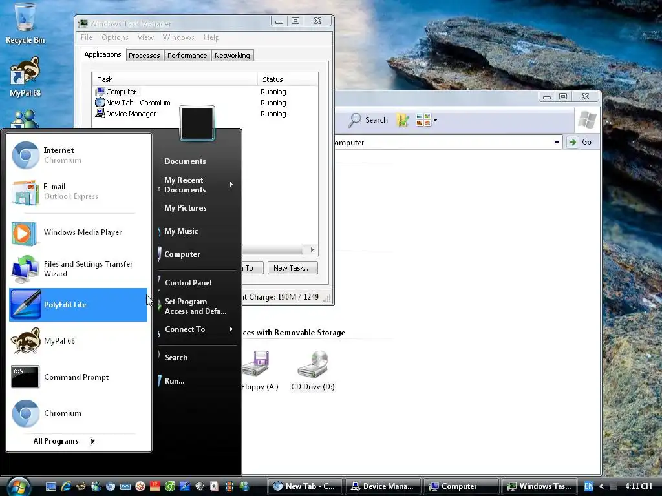Launch Windows Media Player from start menu

[x=78, y=232]
